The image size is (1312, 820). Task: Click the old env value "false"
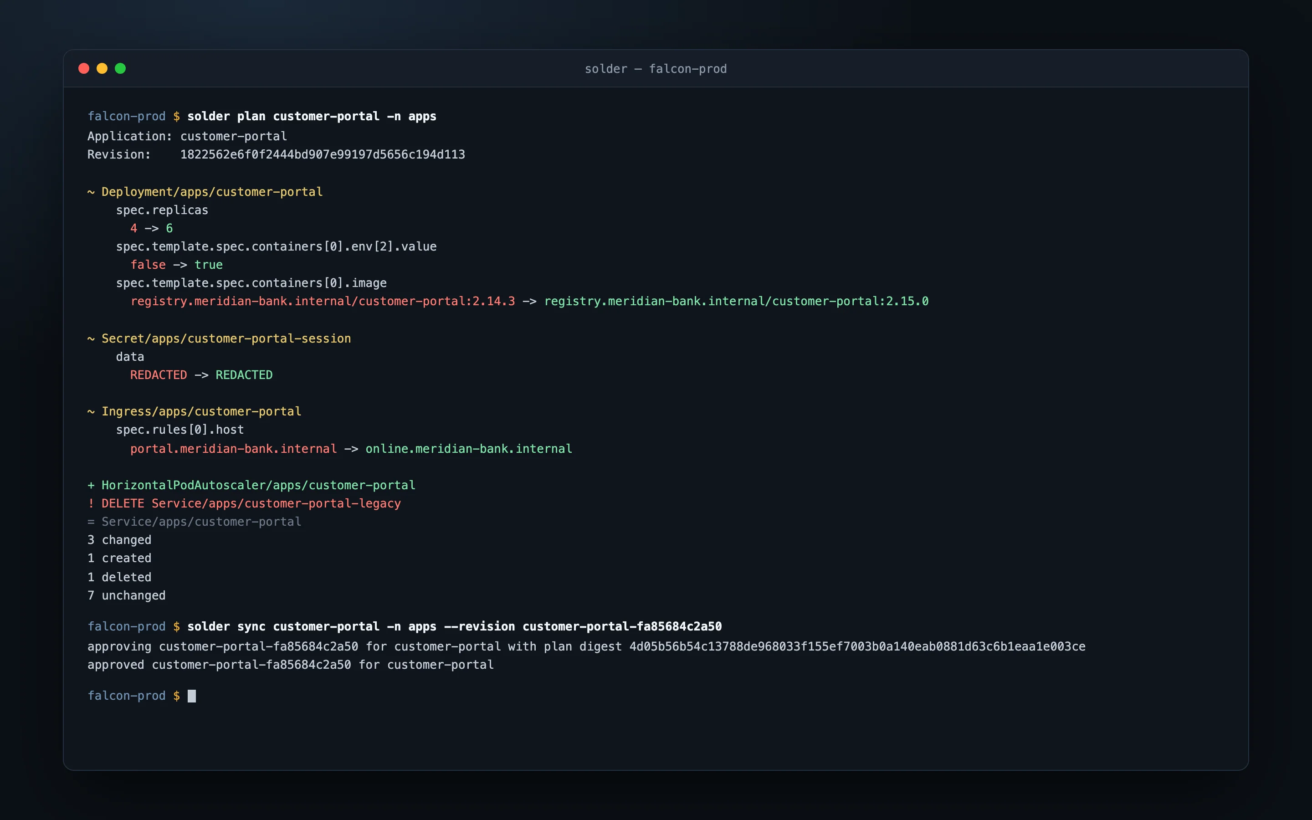[x=148, y=265]
